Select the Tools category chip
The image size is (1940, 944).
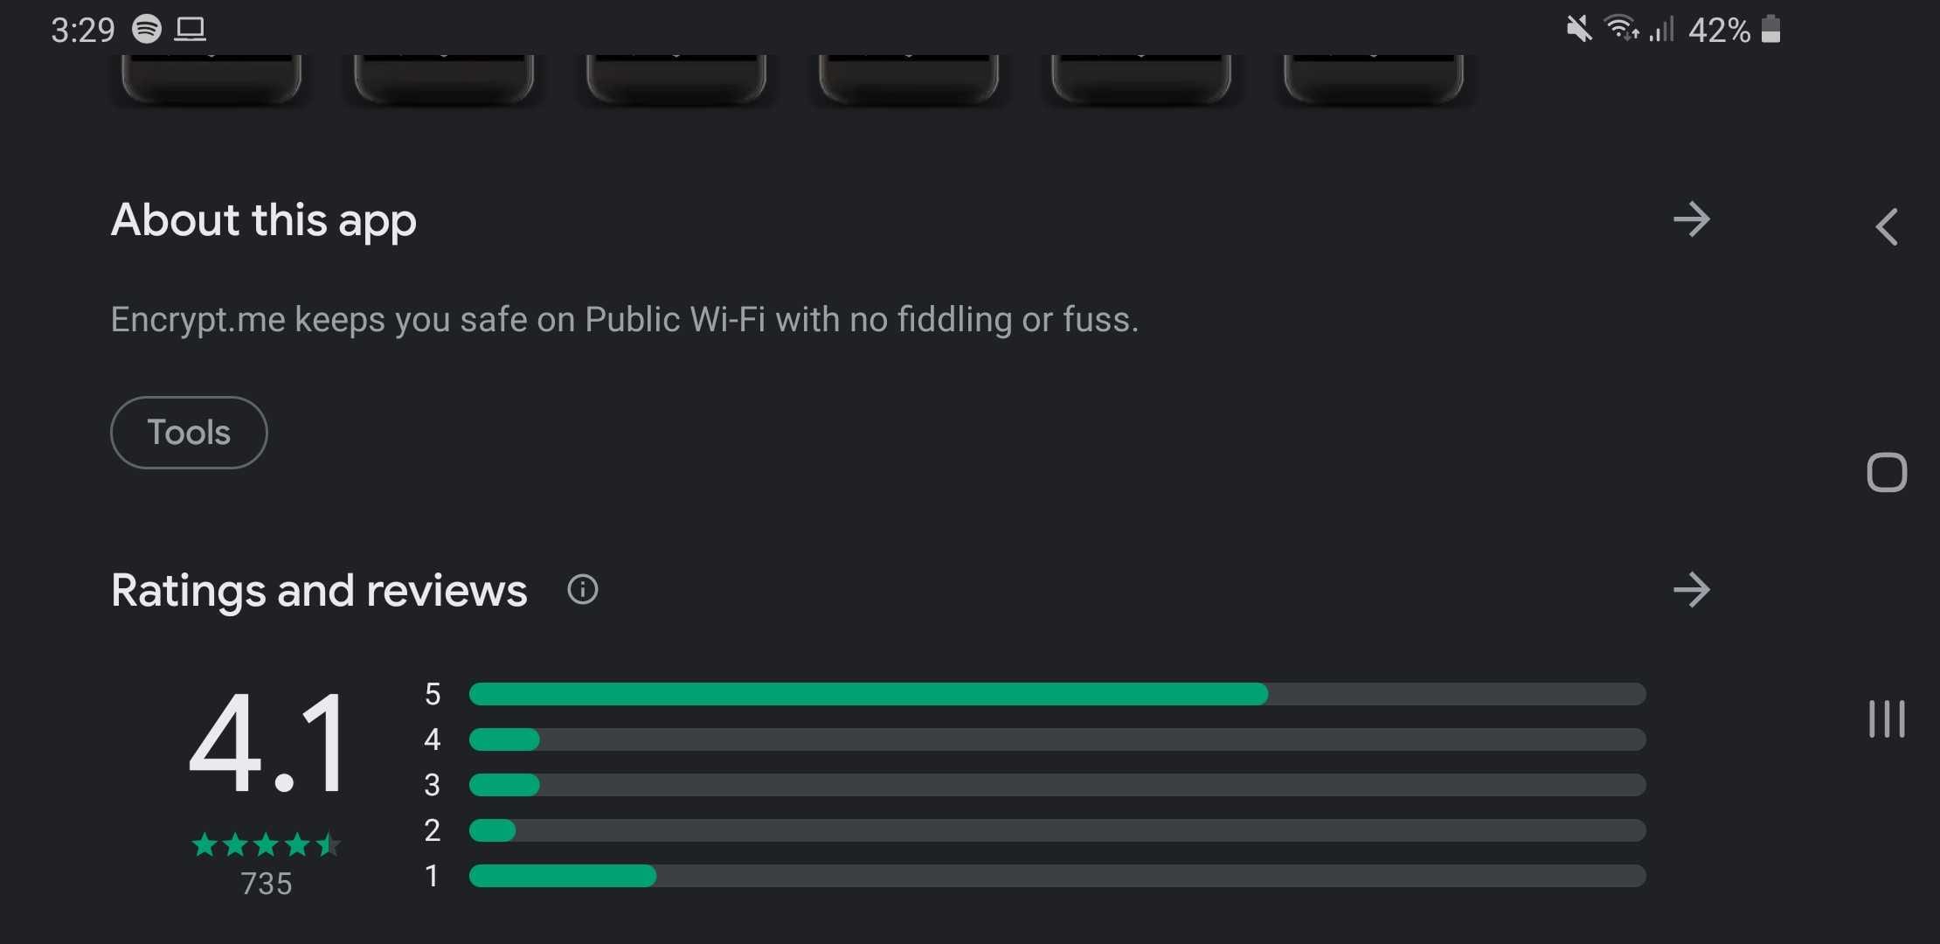[189, 433]
